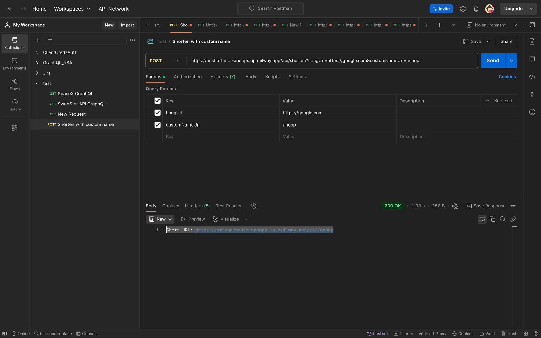
Task: Open the Flows panel in the sidebar
Action: [x=15, y=84]
